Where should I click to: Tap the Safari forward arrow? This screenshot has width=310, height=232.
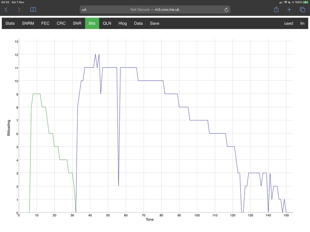click(19, 10)
